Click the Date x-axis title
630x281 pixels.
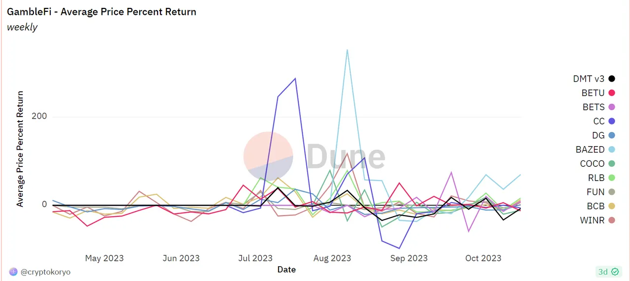pos(286,269)
